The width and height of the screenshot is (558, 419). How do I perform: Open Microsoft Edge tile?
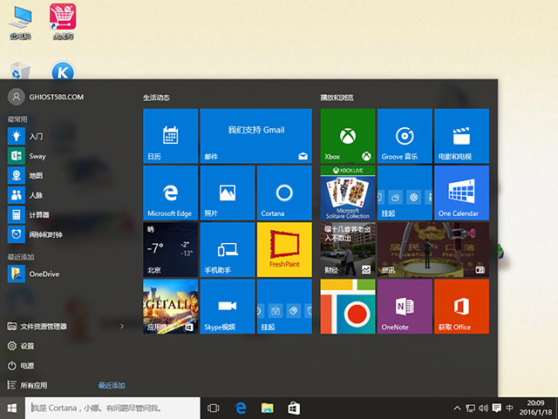[170, 193]
